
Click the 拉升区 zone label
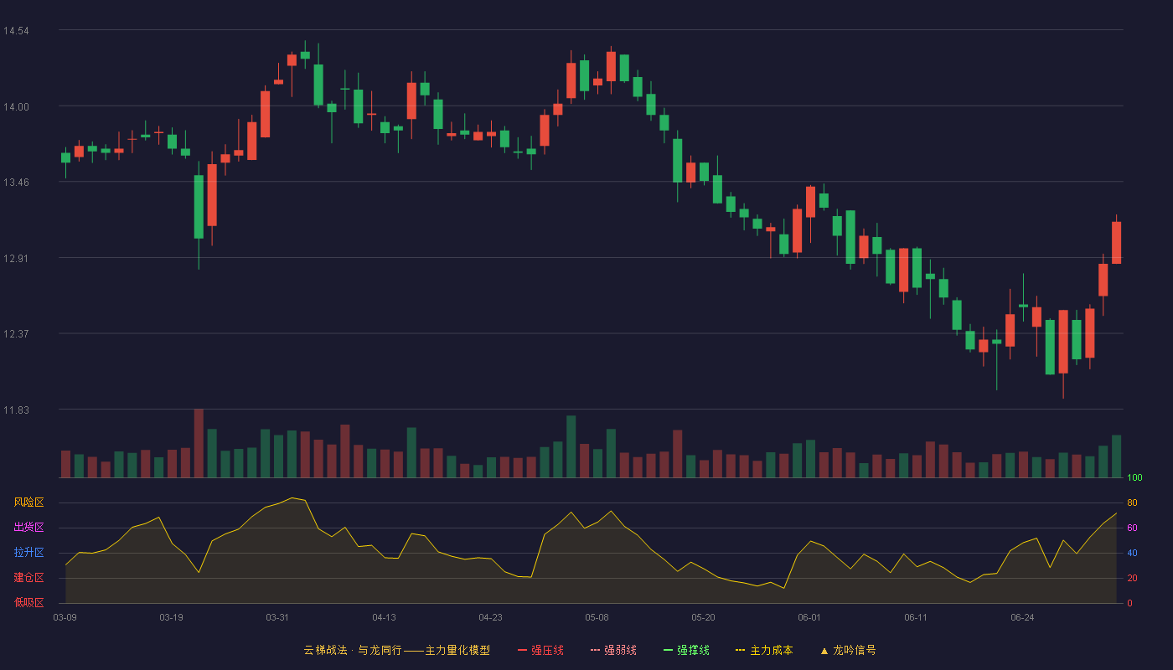click(28, 553)
